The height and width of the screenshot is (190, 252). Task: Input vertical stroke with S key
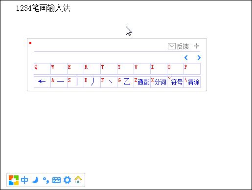pyautogui.click(x=75, y=82)
